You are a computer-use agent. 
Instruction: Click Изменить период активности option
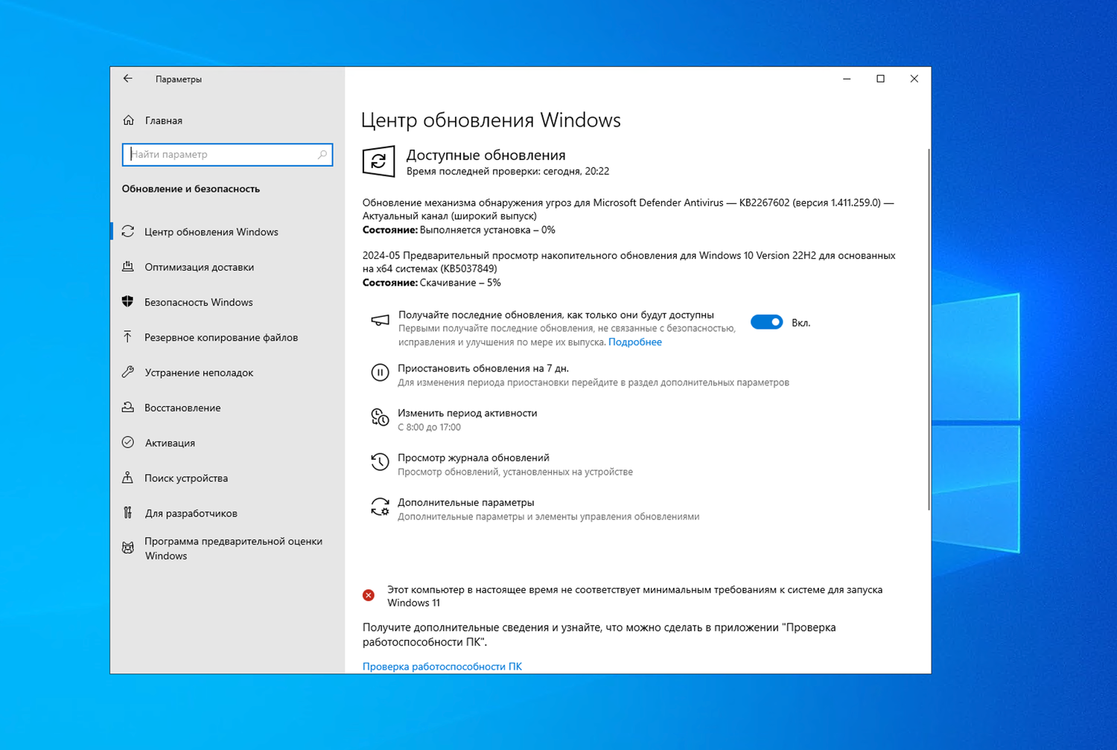[468, 413]
